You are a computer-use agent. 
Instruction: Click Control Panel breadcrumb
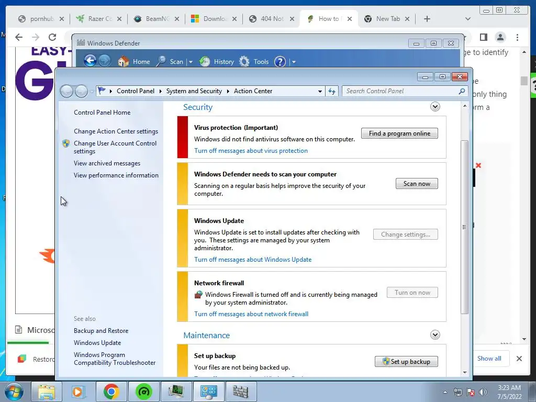tap(136, 91)
